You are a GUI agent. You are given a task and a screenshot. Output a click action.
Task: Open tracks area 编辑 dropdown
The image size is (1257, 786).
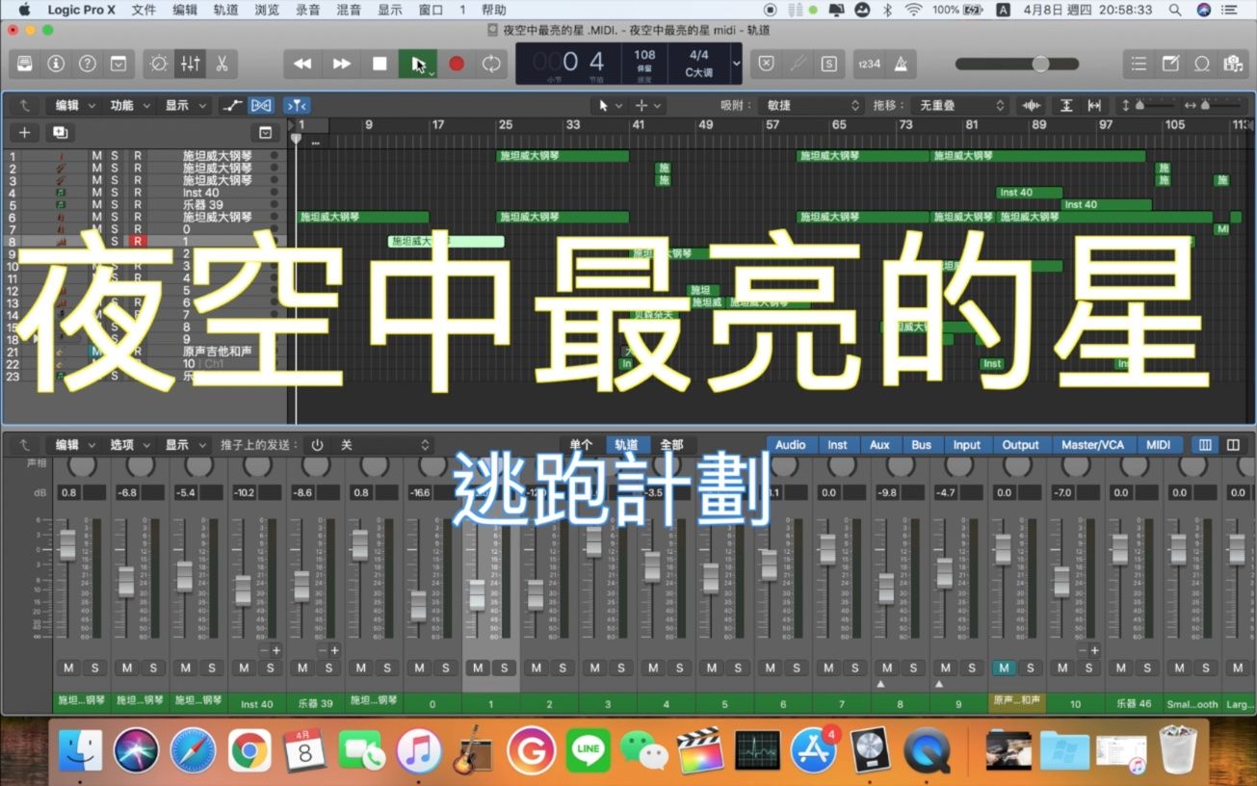click(75, 105)
